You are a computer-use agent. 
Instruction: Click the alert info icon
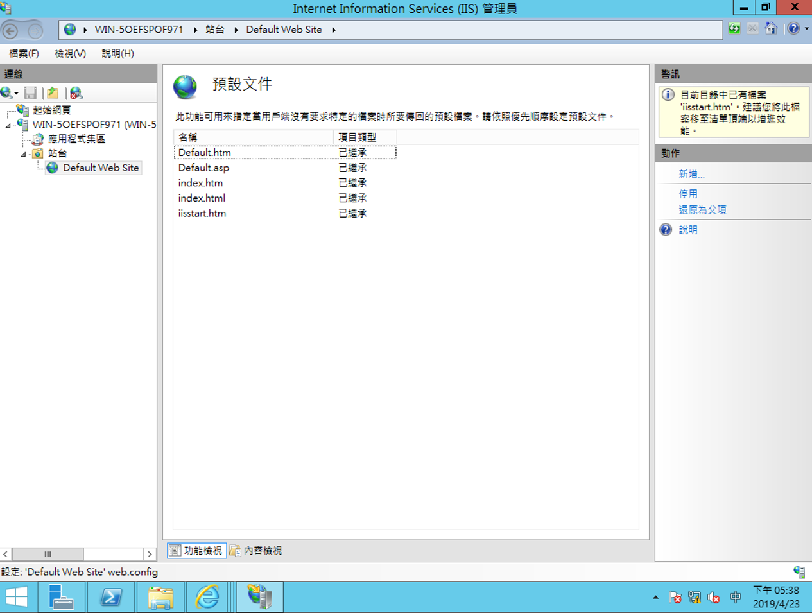(x=668, y=95)
